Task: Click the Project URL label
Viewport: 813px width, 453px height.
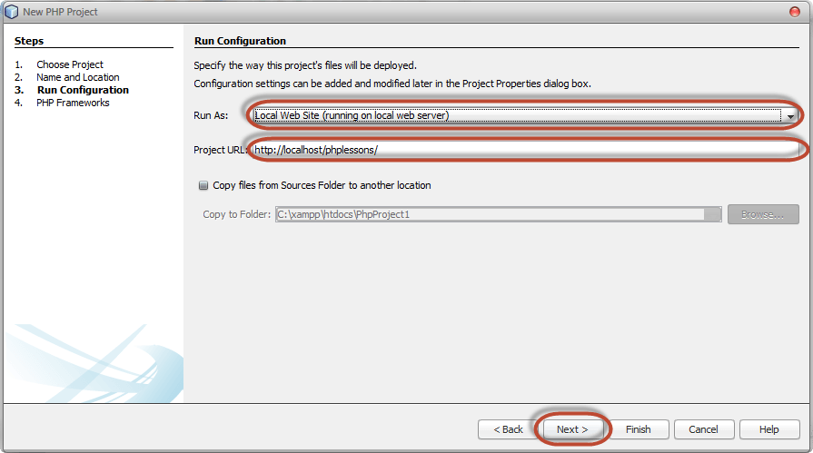Action: [221, 150]
